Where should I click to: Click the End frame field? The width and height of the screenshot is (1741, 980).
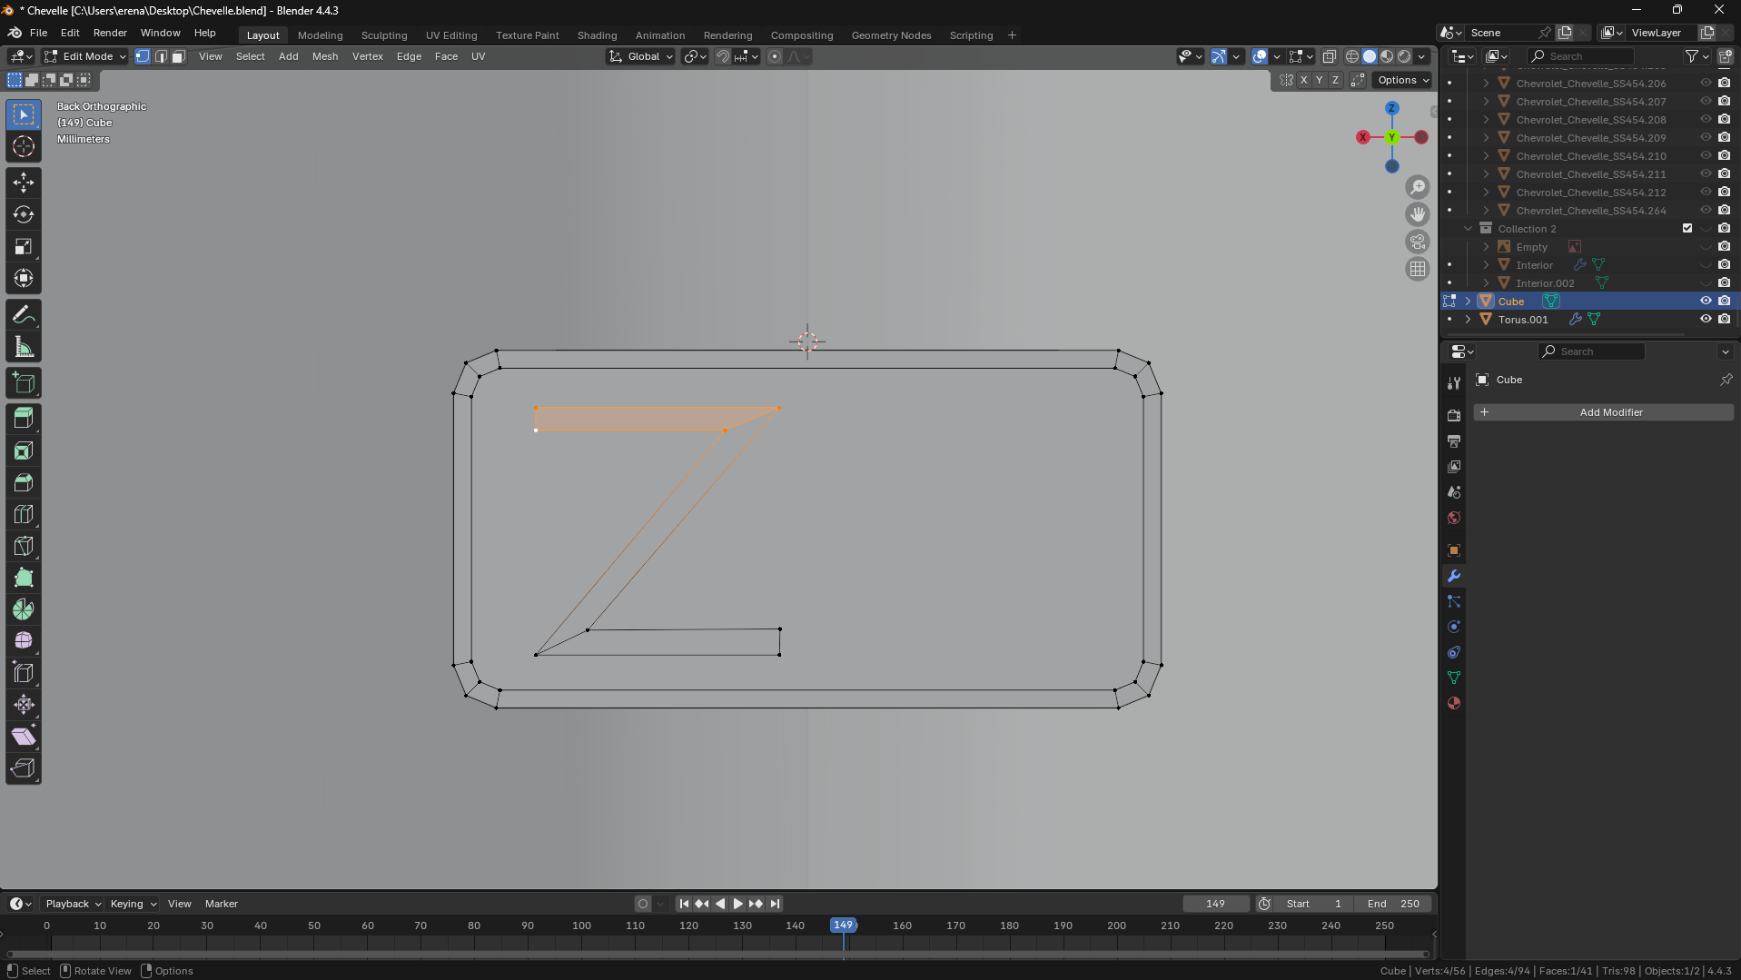click(x=1393, y=904)
